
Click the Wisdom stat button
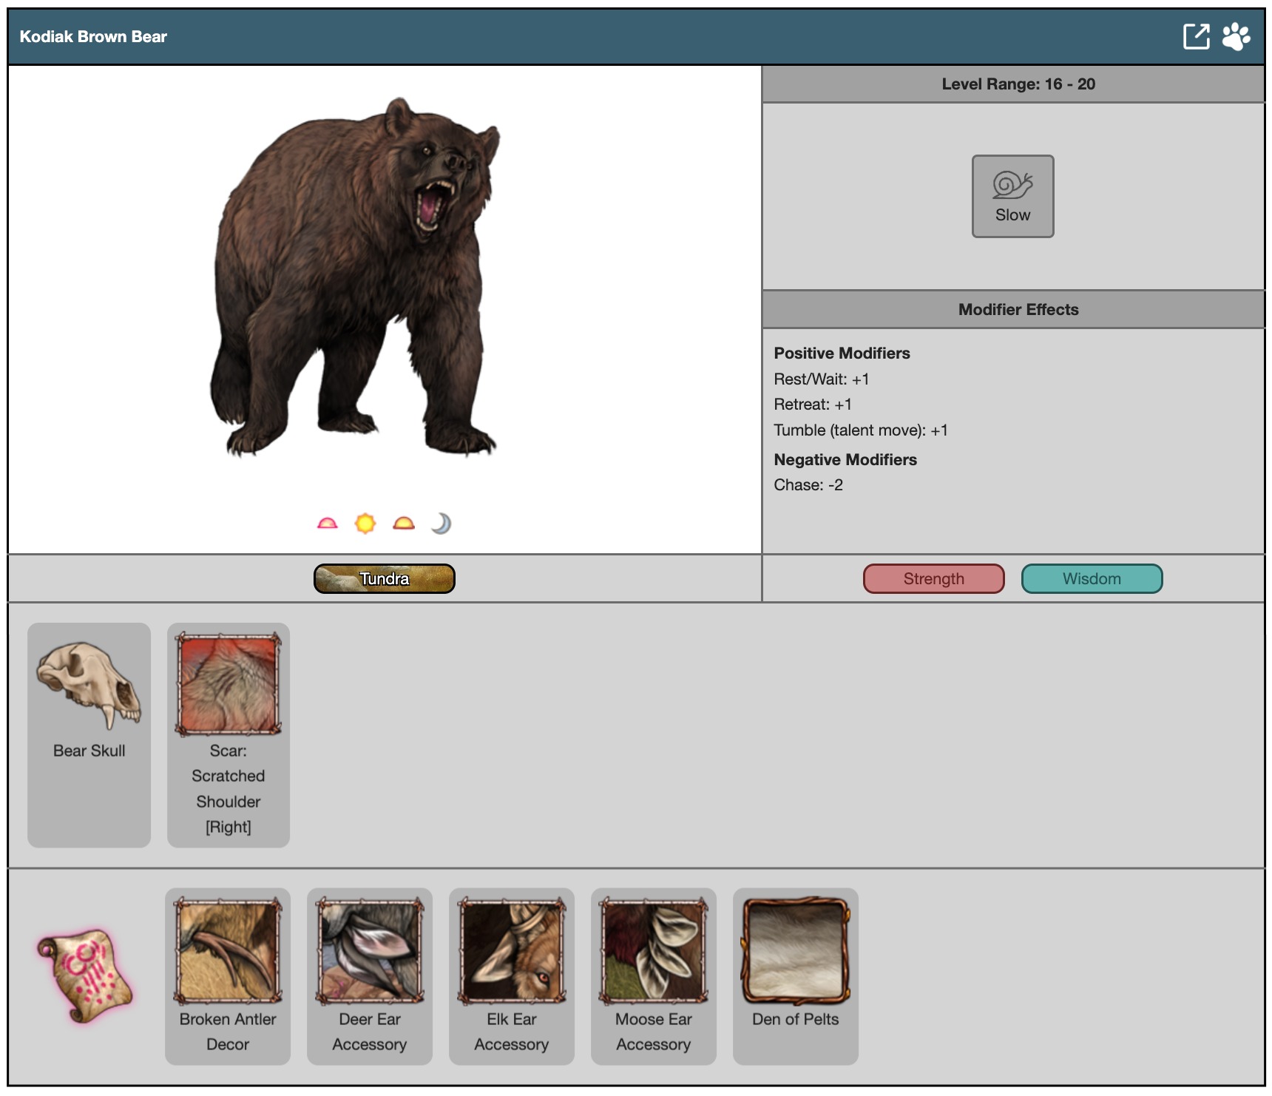[x=1092, y=578]
